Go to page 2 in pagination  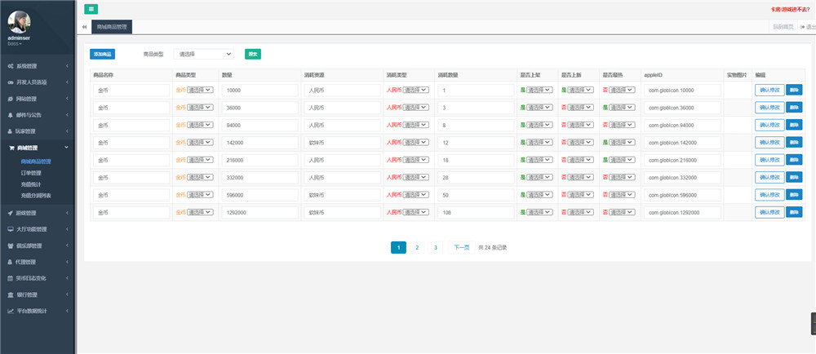(416, 247)
